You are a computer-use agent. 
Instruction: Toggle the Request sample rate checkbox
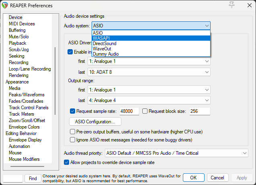[73, 111]
